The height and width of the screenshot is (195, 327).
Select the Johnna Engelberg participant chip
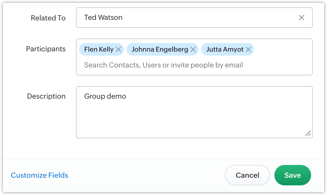(x=160, y=50)
